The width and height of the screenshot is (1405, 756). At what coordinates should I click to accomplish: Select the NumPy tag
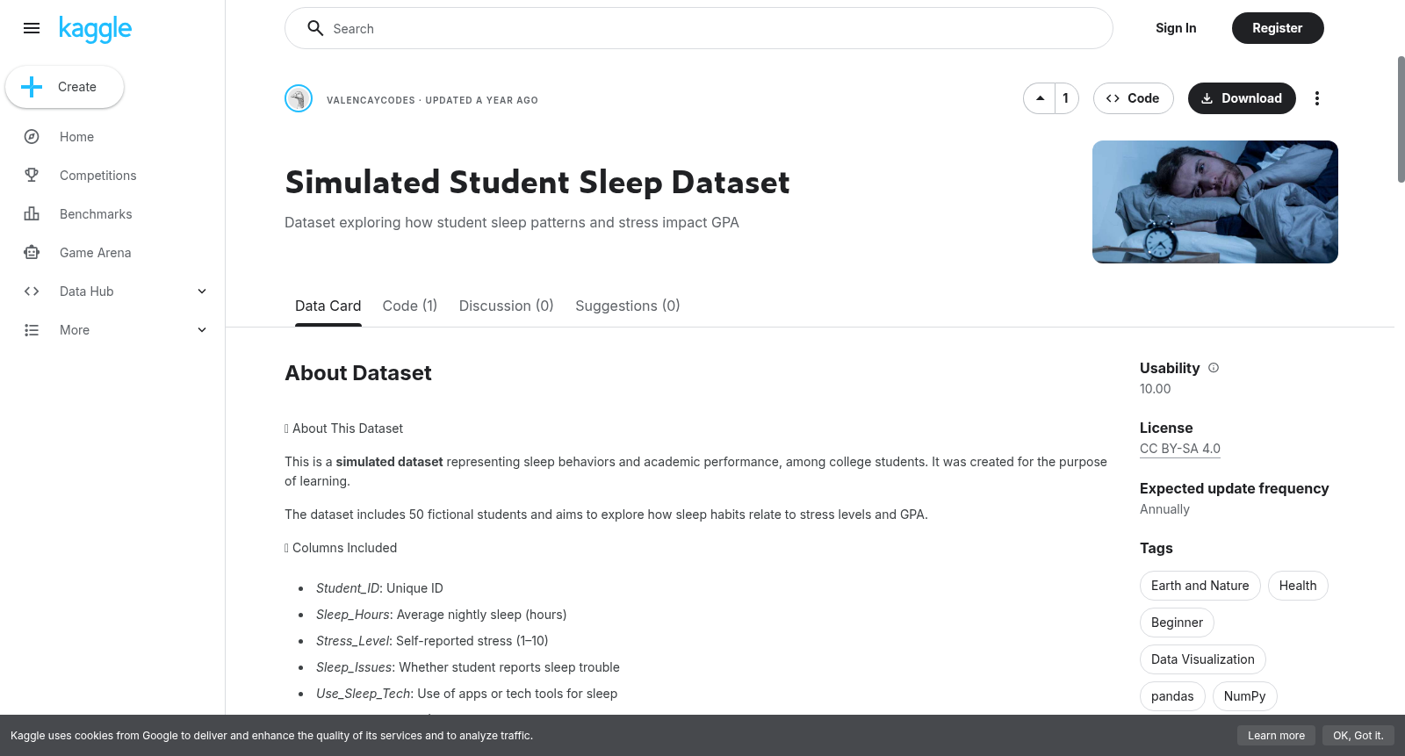coord(1245,696)
